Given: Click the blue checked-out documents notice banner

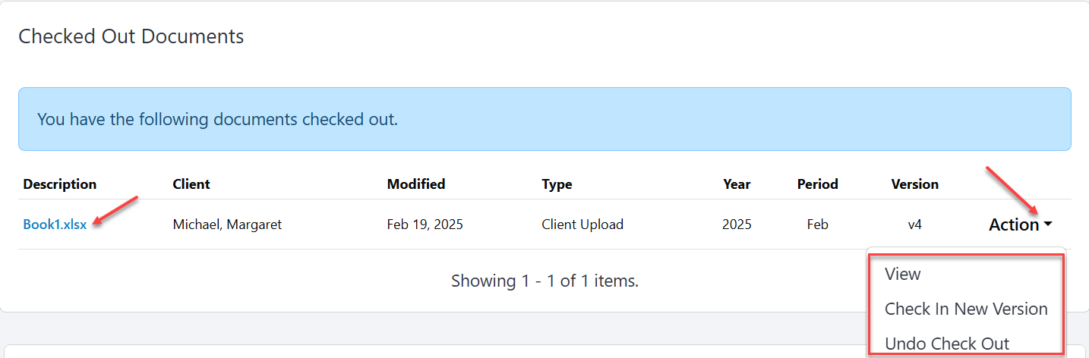Looking at the screenshot, I should tap(544, 119).
